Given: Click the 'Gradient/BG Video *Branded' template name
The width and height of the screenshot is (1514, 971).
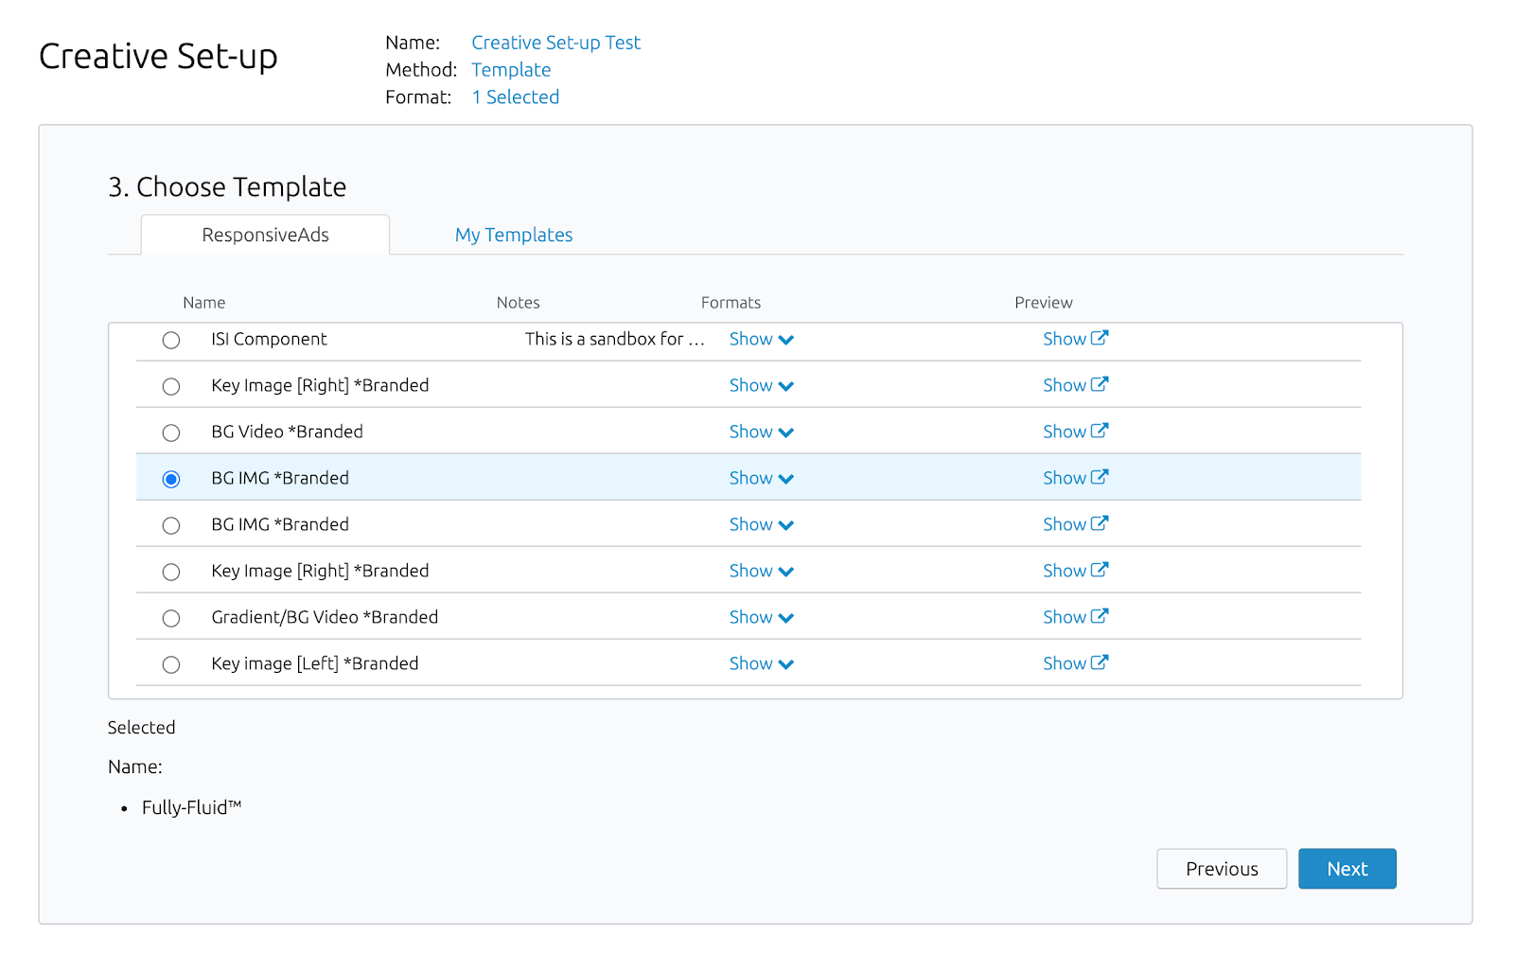Looking at the screenshot, I should tap(325, 617).
